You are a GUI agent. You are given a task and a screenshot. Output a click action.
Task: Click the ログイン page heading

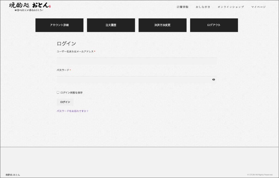click(66, 44)
